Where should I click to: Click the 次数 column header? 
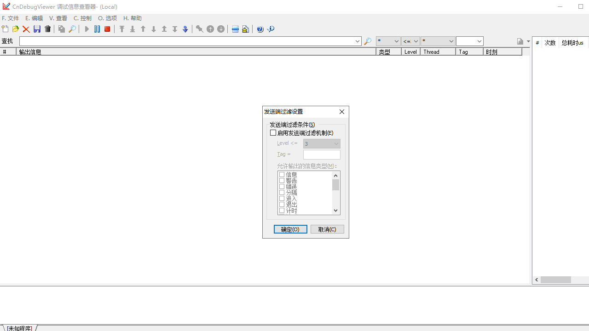(x=550, y=43)
